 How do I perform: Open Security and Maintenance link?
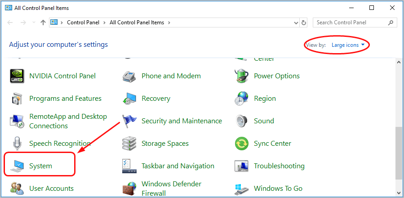tap(182, 121)
